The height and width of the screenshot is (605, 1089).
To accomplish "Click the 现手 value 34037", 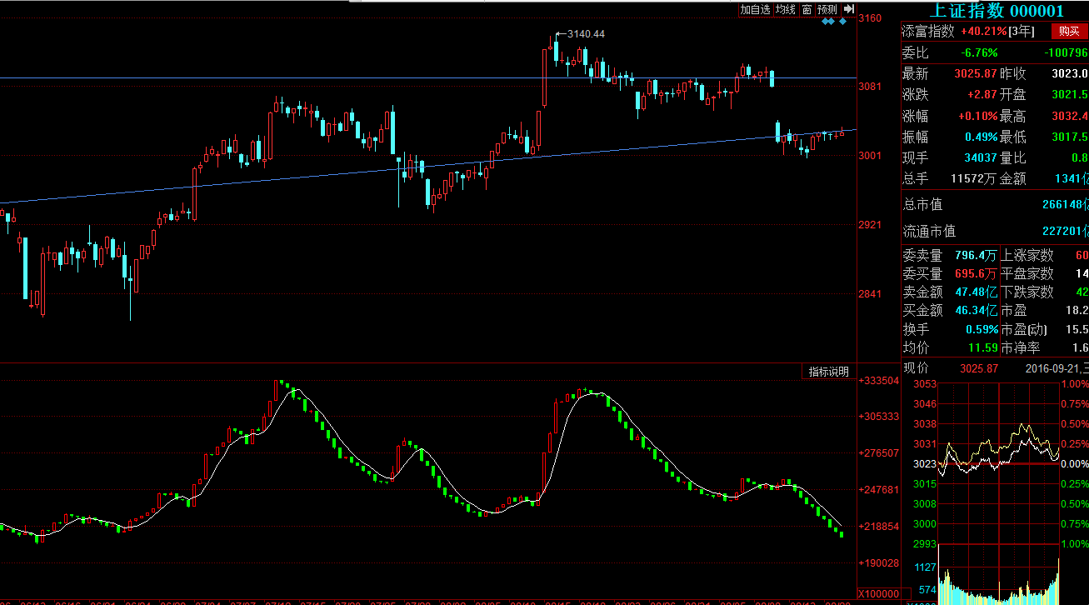I will pyautogui.click(x=980, y=157).
